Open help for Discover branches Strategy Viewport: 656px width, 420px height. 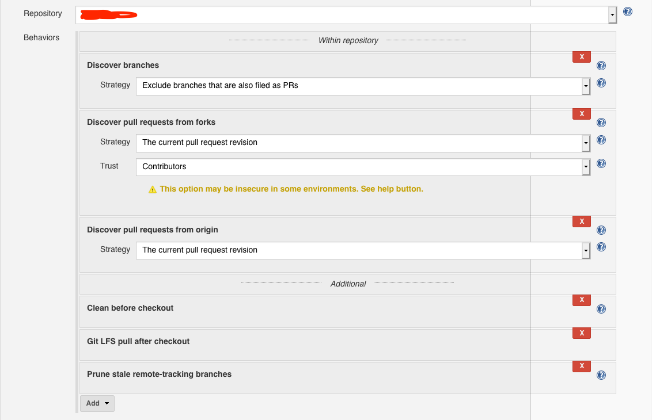coord(601,83)
